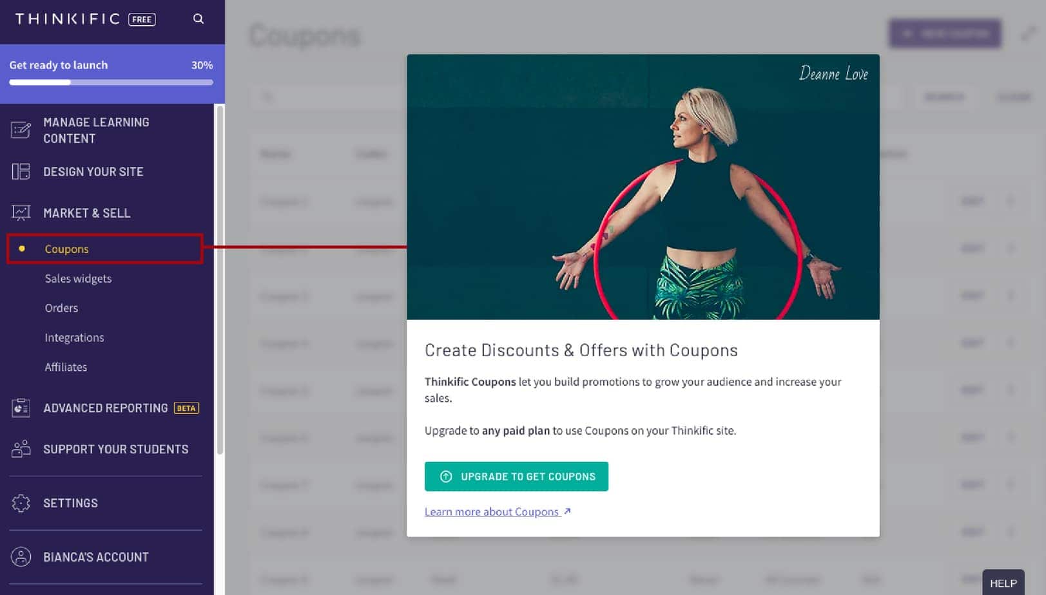
Task: Click the Advanced Reporting icon
Action: [21, 408]
